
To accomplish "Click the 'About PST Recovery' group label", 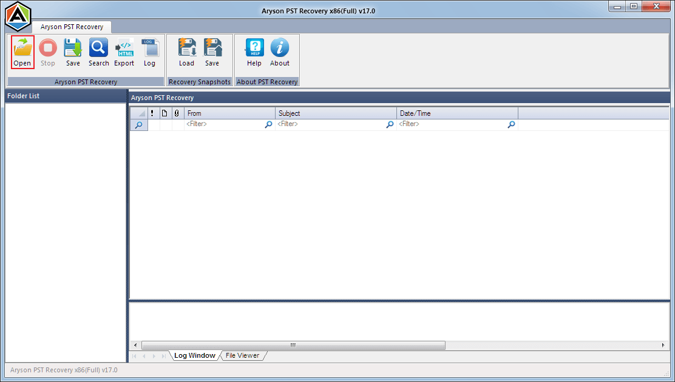I will pos(267,82).
